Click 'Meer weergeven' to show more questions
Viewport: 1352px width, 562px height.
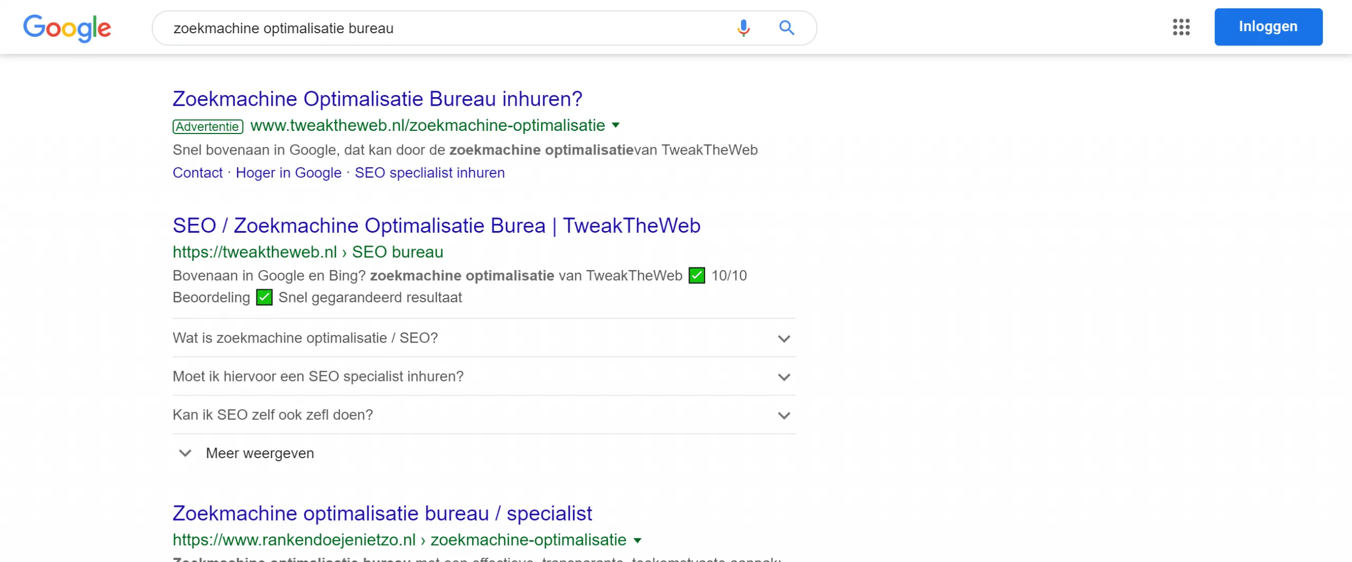click(x=246, y=453)
